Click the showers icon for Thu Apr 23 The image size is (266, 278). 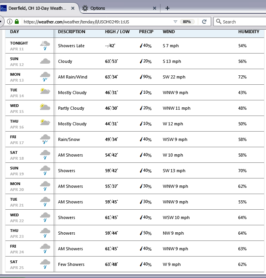coord(45,233)
